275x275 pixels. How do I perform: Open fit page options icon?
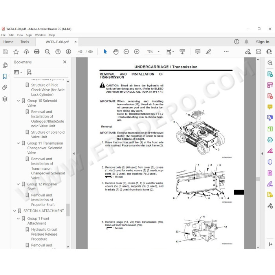coord(170,51)
